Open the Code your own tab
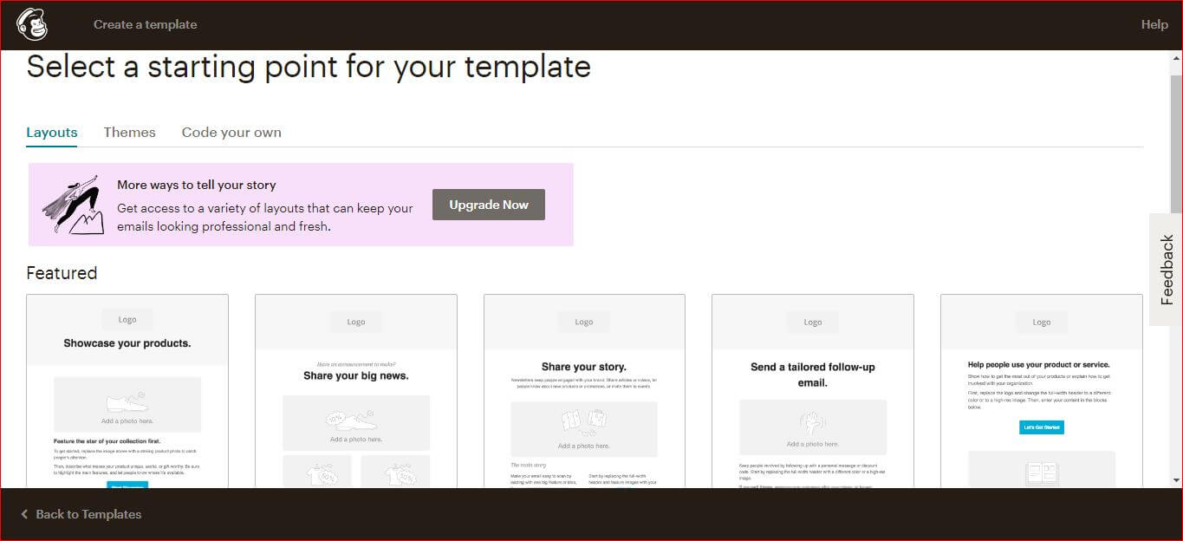Viewport: 1183px width, 541px height. coord(231,133)
